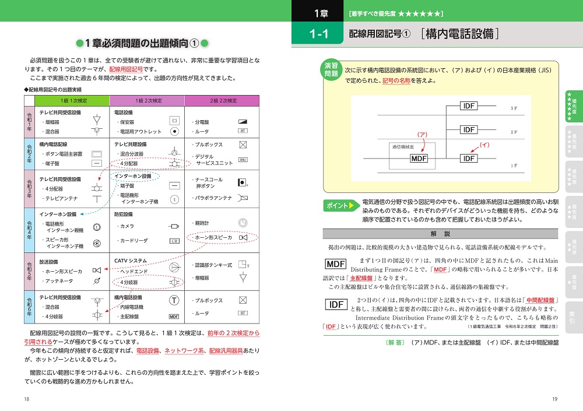Click the 増幅器 triangle symbol in 令和1年 row
The image size is (583, 411).
click(97, 120)
